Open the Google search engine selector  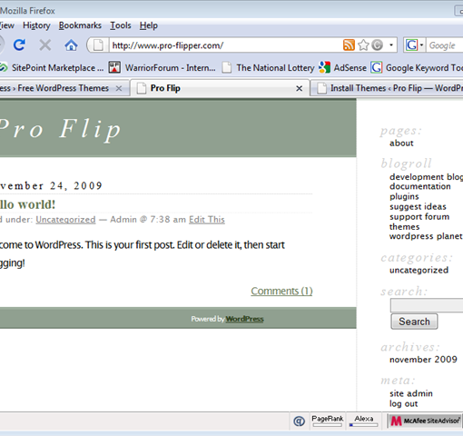[415, 45]
